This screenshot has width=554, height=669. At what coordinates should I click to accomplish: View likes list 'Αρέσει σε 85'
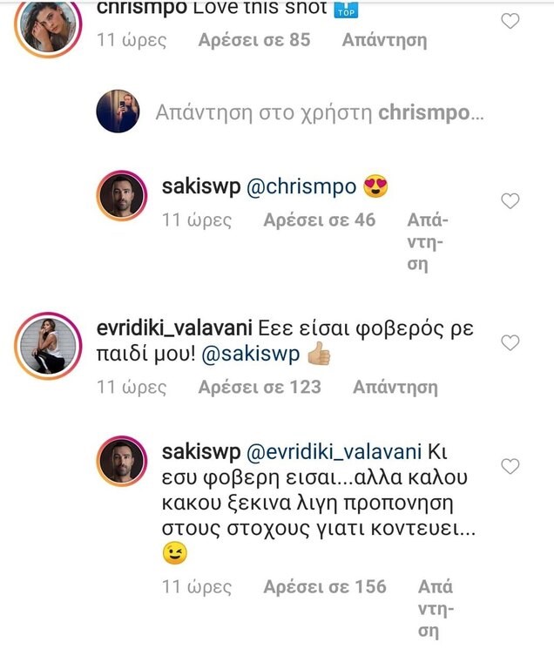[x=254, y=40]
